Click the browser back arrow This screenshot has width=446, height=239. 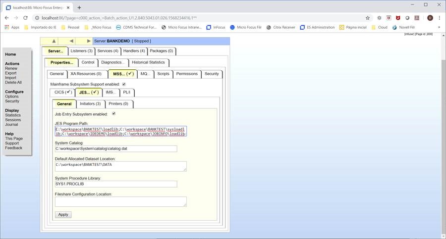coord(6,18)
